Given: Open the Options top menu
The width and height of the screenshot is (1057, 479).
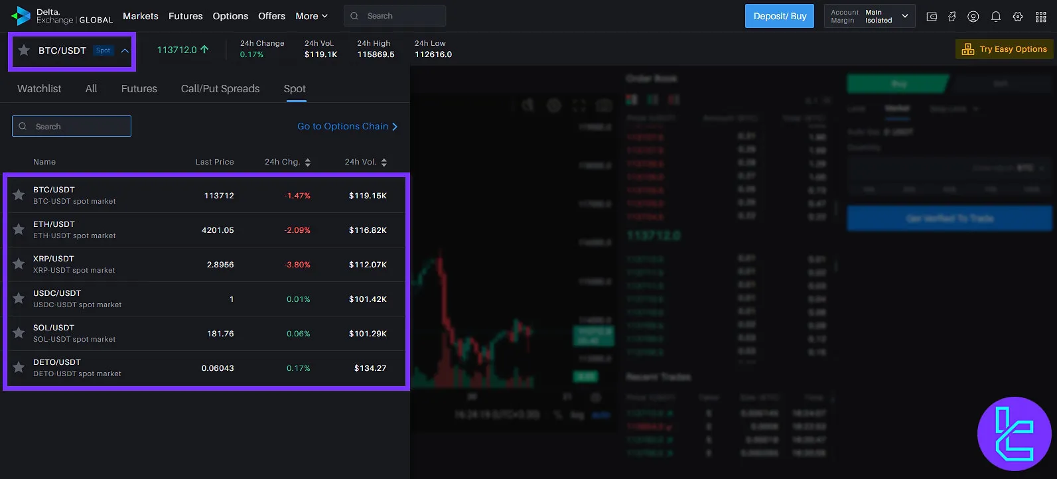Looking at the screenshot, I should tap(230, 16).
